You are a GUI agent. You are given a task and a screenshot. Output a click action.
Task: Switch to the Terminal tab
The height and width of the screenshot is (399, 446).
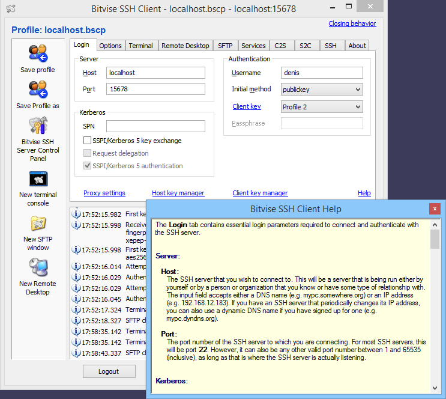point(141,46)
